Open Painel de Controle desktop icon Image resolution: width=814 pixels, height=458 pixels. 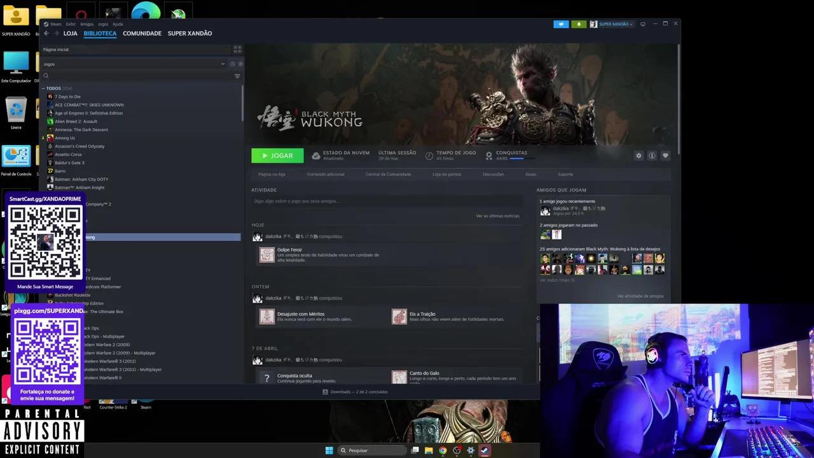[x=16, y=160]
